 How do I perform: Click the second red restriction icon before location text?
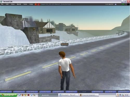pos(39,4)
